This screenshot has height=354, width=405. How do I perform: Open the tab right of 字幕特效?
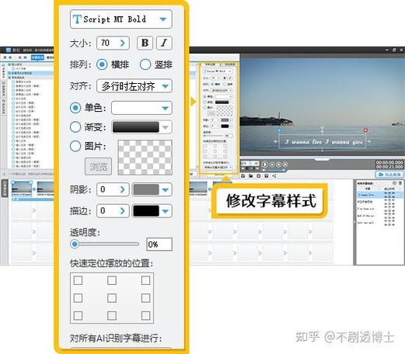50,57
